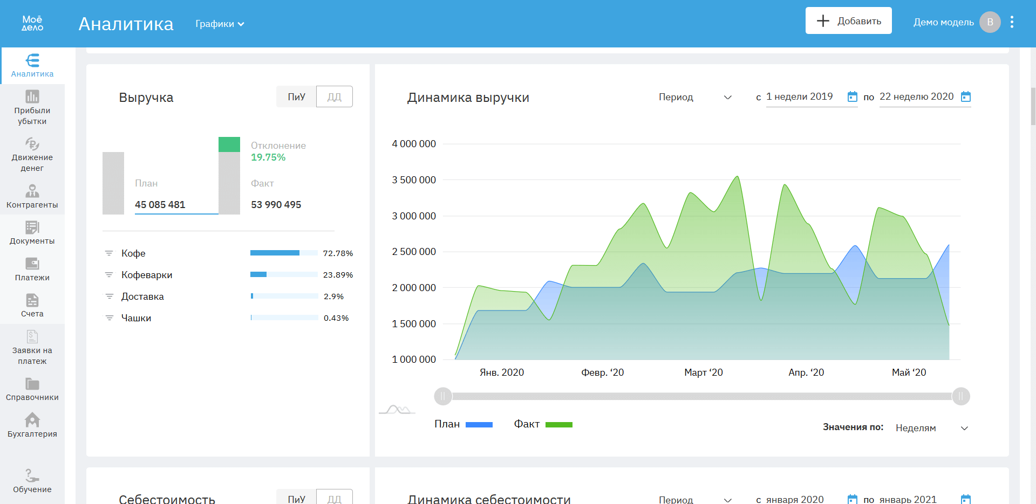Click filter icon next to Чашки
Viewport: 1036px width, 504px height.
click(109, 318)
